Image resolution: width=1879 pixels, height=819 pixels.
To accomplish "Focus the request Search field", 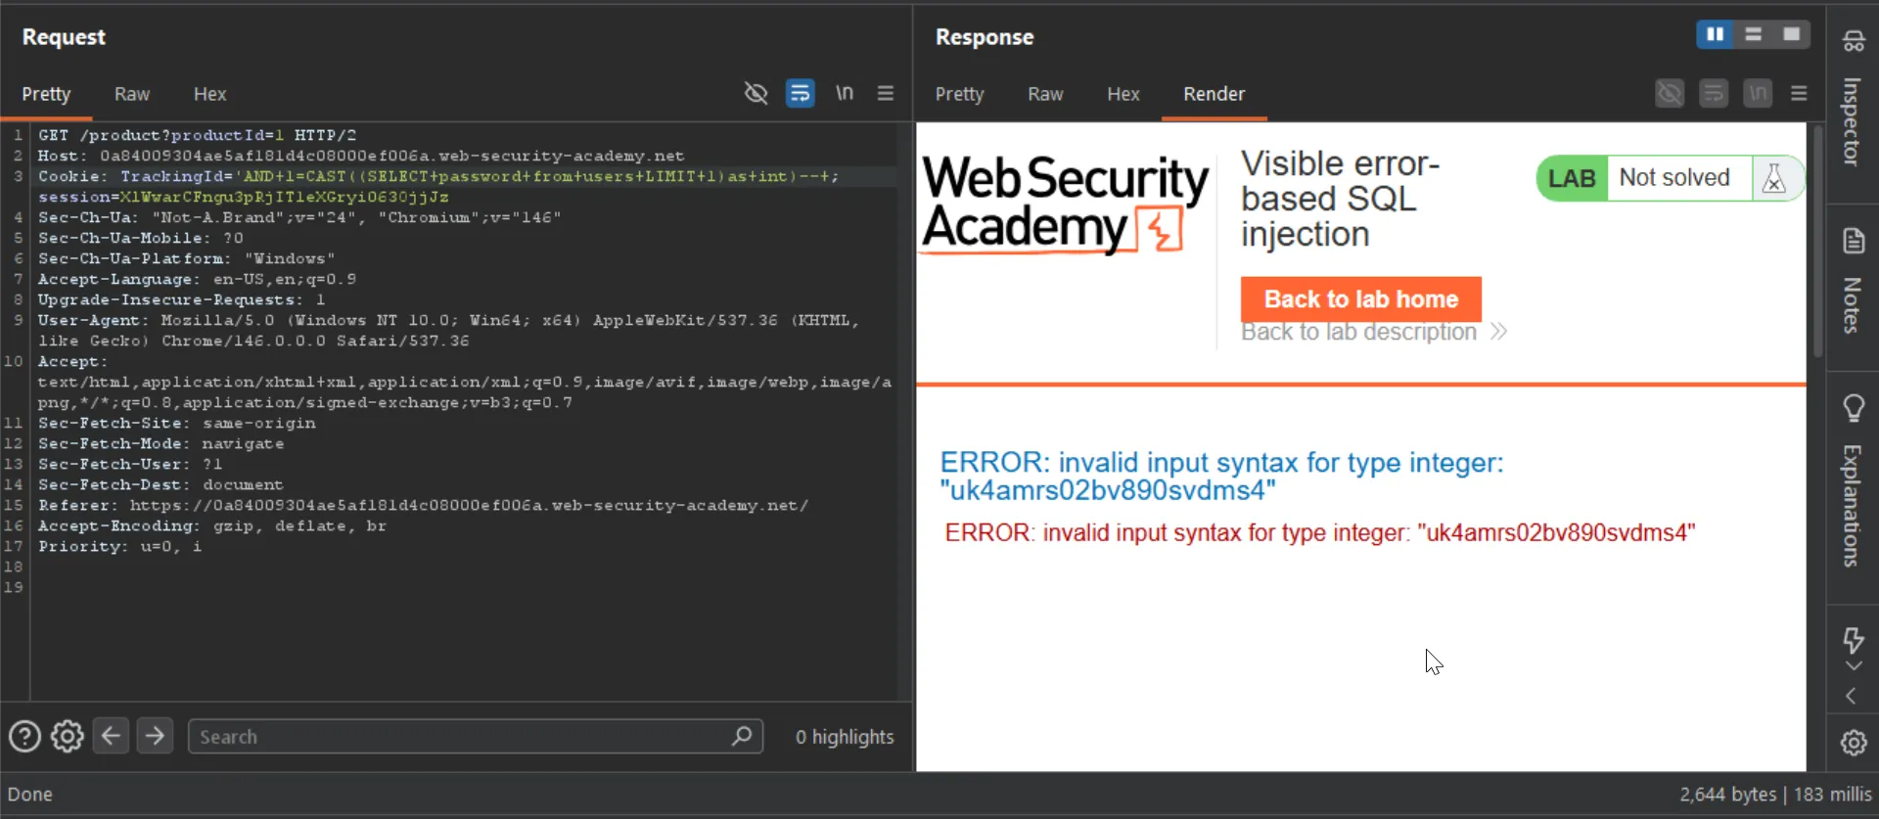I will click(476, 736).
